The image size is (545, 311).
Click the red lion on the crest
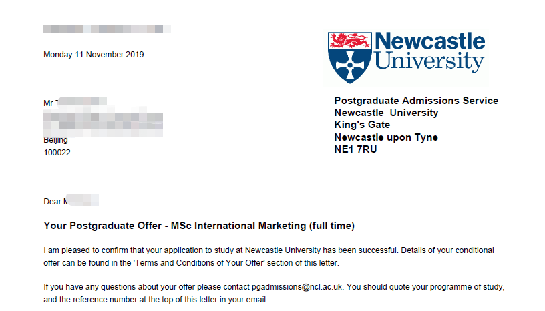coord(349,41)
